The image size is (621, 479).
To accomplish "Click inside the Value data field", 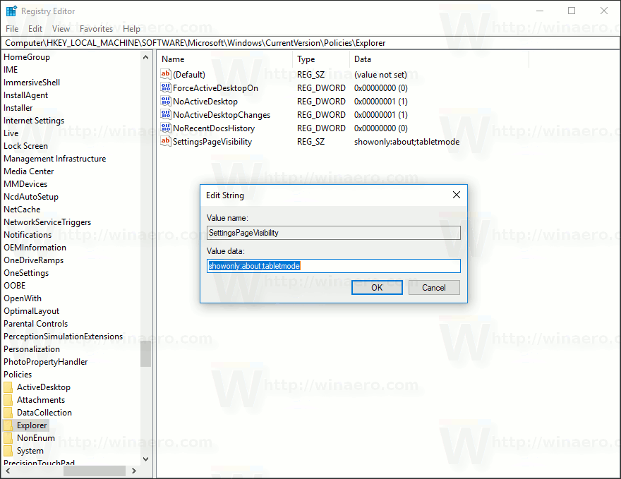I will 333,266.
